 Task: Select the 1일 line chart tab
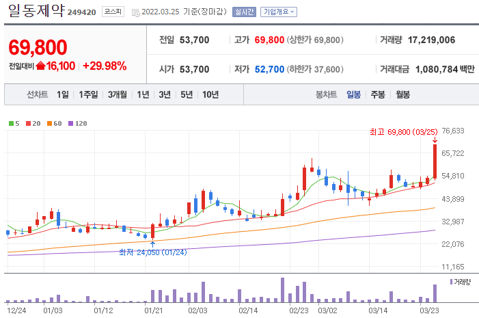pos(63,94)
